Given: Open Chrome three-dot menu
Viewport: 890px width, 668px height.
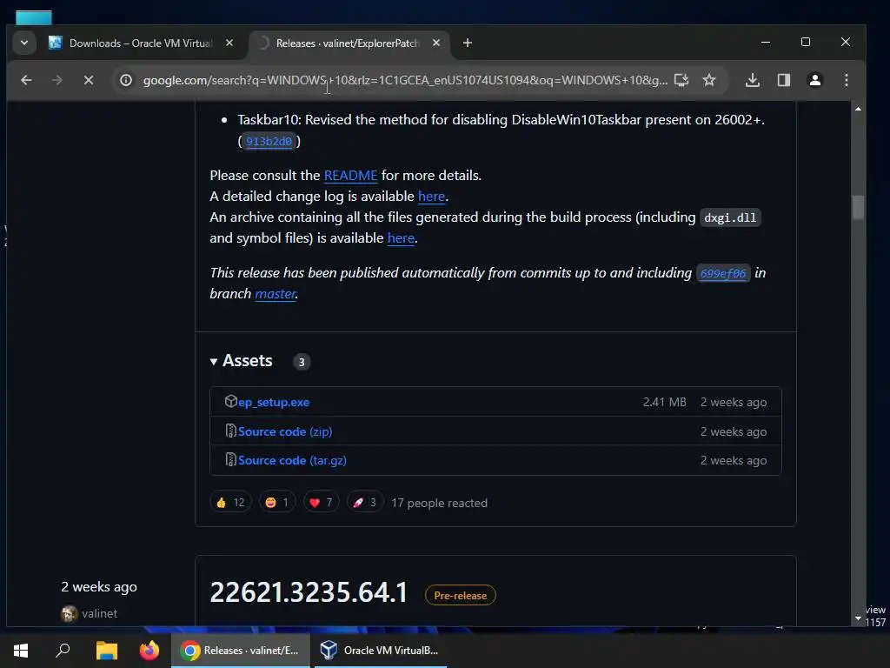Looking at the screenshot, I should [x=847, y=80].
